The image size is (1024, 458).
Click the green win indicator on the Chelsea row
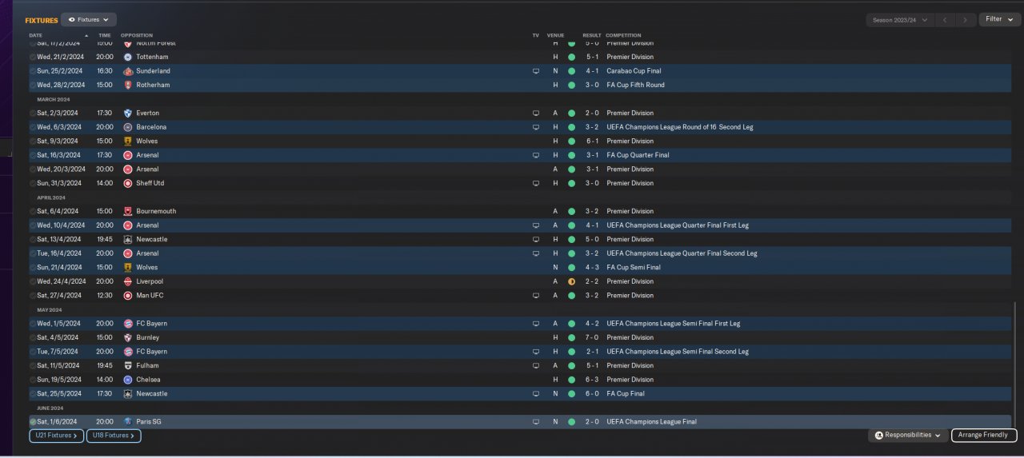coord(571,380)
